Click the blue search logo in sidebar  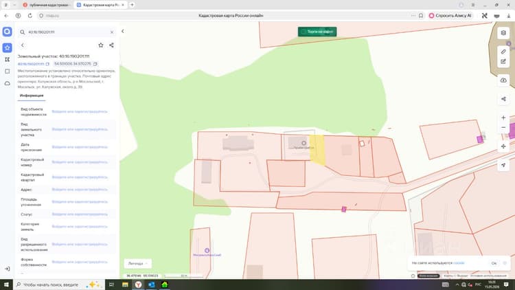(8, 32)
